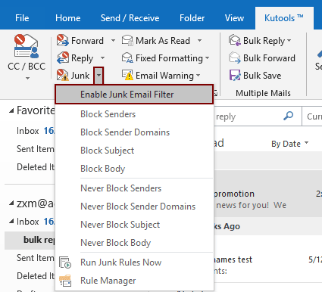
Task: Choose Block Subject menu item
Action: point(134,151)
